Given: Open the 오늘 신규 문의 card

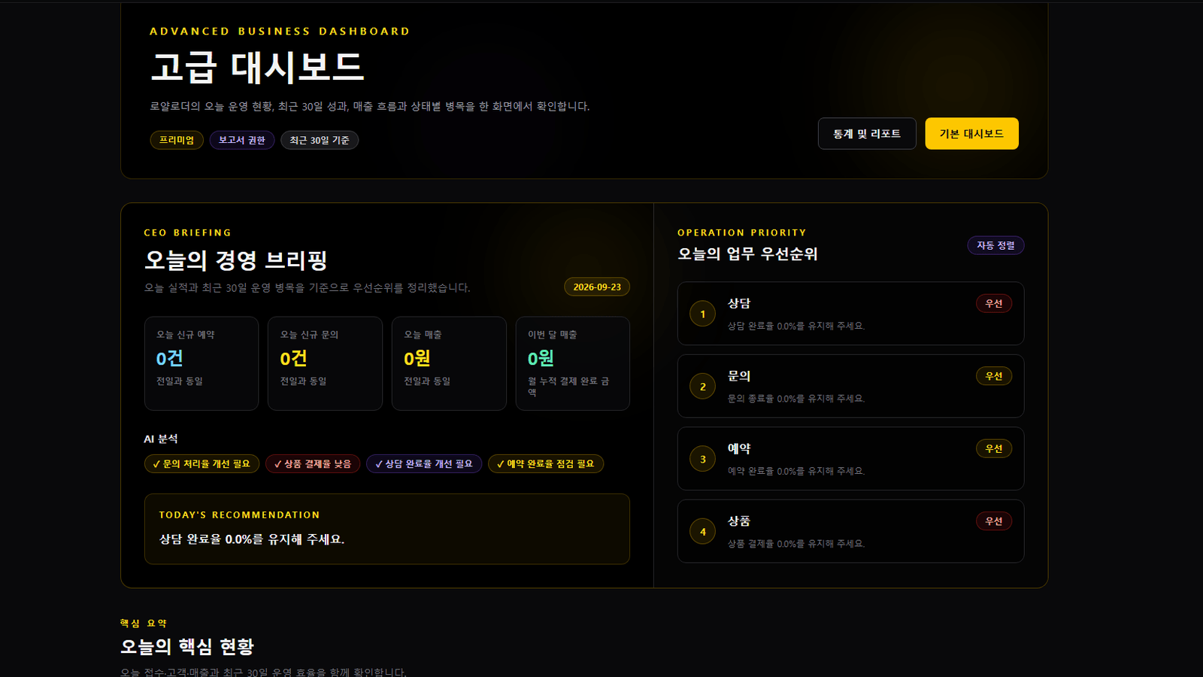Looking at the screenshot, I should [x=325, y=363].
